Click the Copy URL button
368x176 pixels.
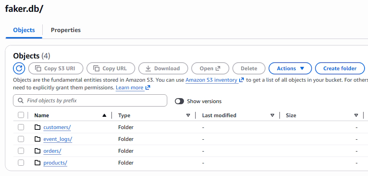111,68
